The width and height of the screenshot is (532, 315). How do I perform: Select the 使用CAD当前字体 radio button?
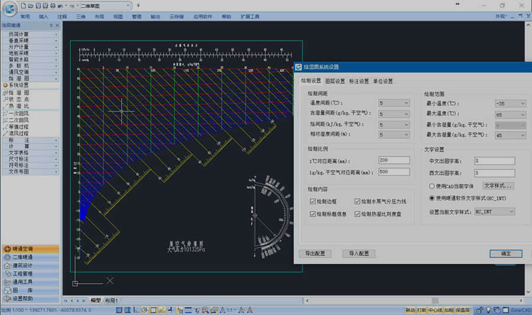(x=432, y=186)
